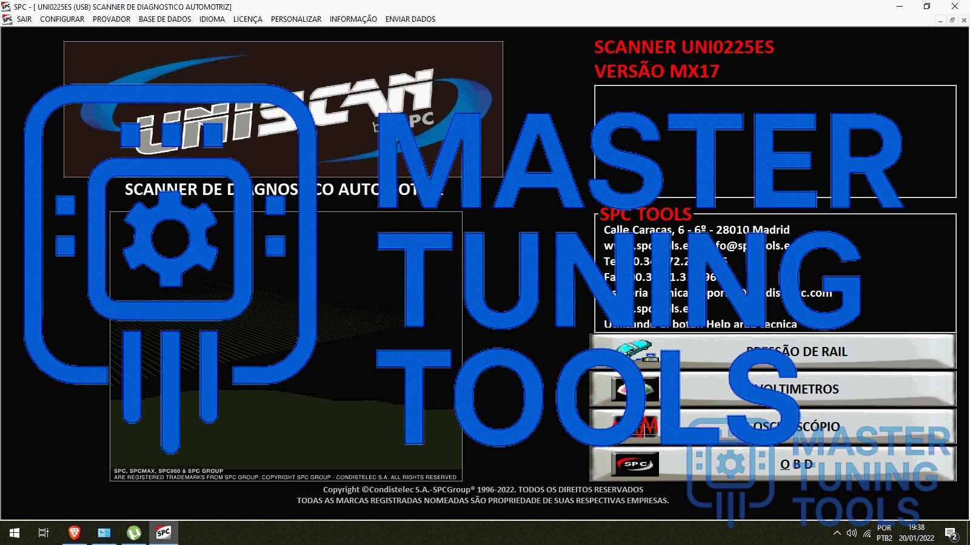Open uTorrent from the taskbar
The width and height of the screenshot is (970, 545).
(x=134, y=533)
